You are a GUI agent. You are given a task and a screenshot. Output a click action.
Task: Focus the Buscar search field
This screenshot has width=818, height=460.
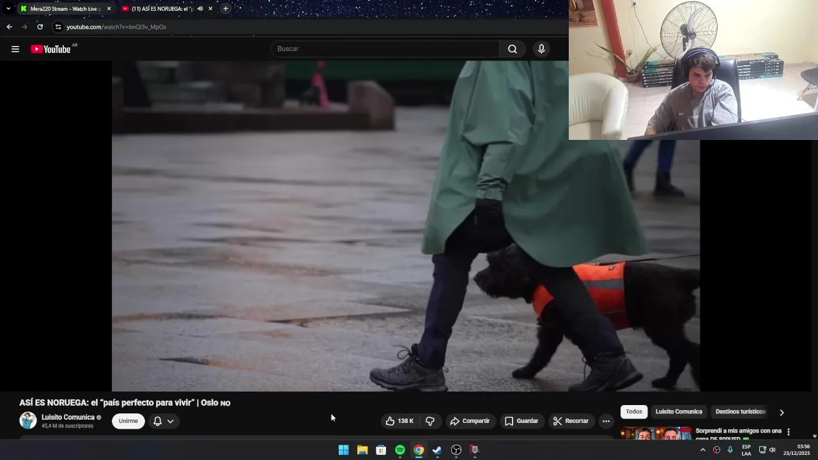click(385, 49)
